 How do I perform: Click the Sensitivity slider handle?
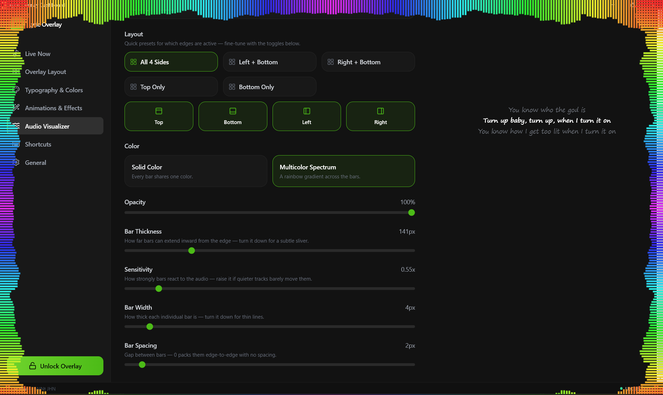[x=159, y=289]
